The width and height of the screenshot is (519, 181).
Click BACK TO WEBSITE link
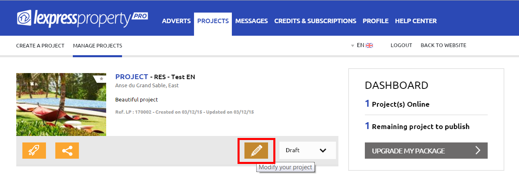pos(443,45)
